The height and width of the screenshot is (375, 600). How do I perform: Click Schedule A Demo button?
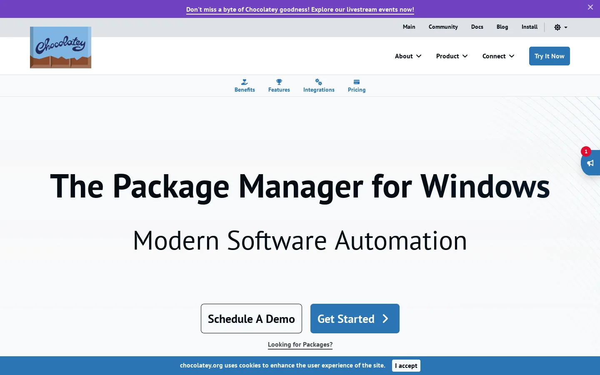(251, 319)
